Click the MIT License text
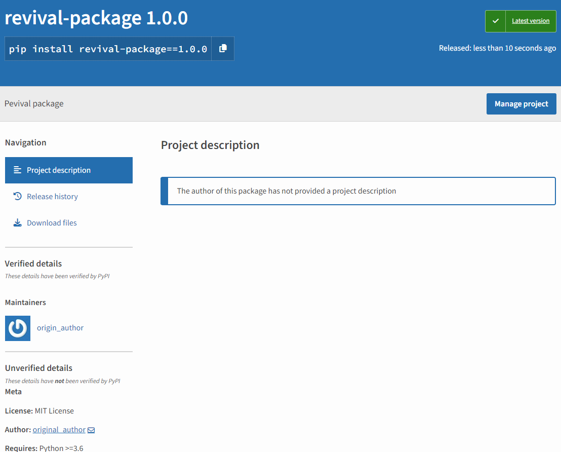This screenshot has width=561, height=452. 54,410
